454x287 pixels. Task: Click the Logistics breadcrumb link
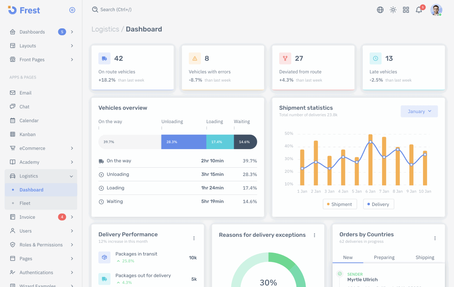(105, 29)
